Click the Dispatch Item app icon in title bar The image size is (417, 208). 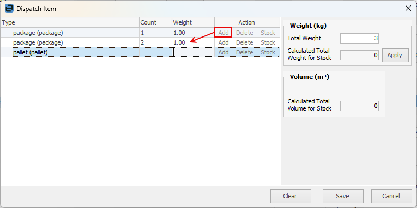[9, 8]
